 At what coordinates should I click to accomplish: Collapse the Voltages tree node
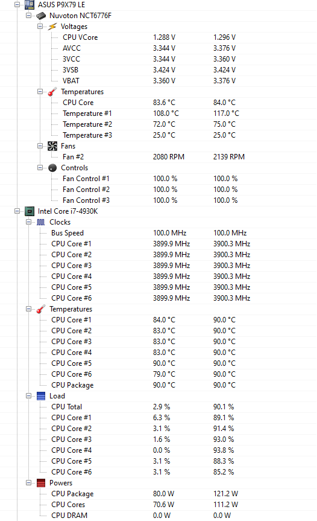click(40, 26)
